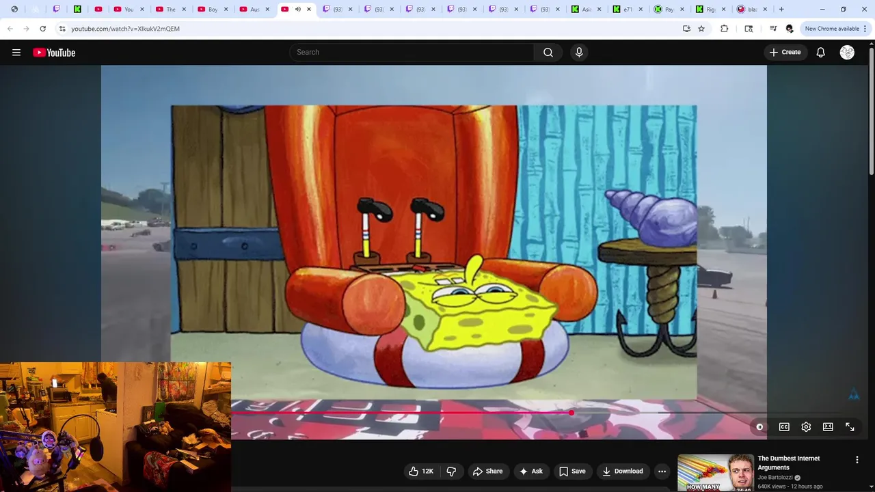This screenshot has height=492, width=875.
Task: Switch to the 'Aus' YouTube tab
Action: click(255, 10)
